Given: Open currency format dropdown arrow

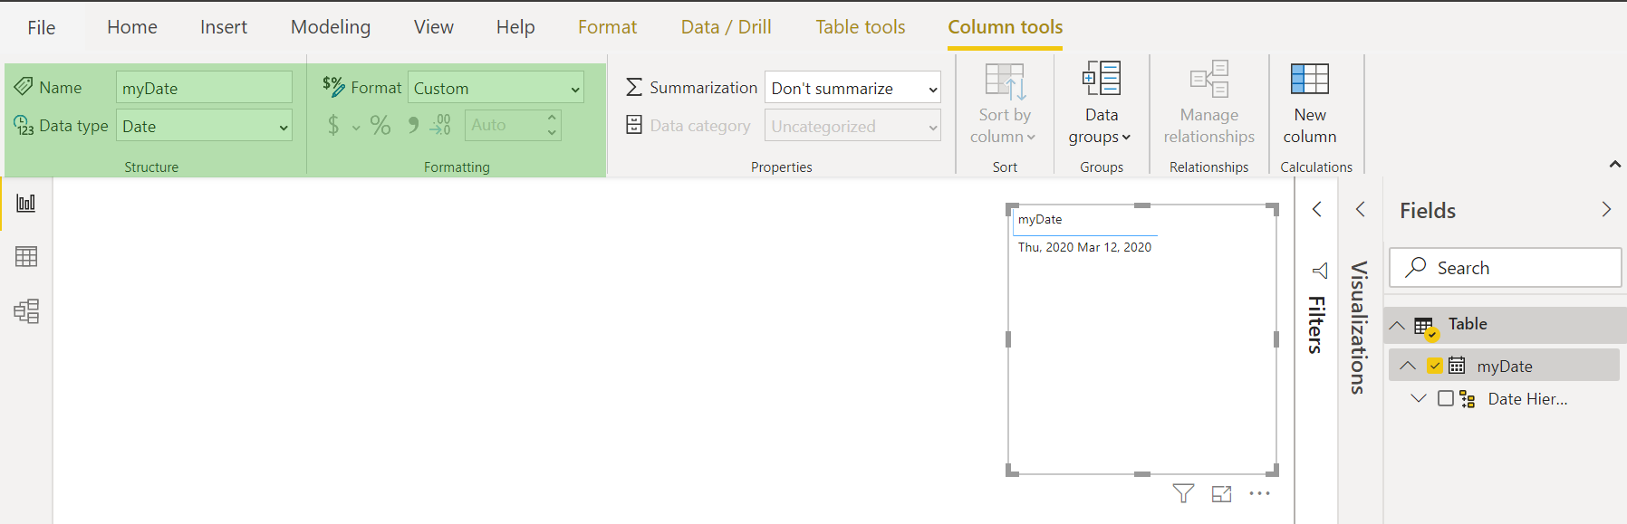Looking at the screenshot, I should coord(356,128).
